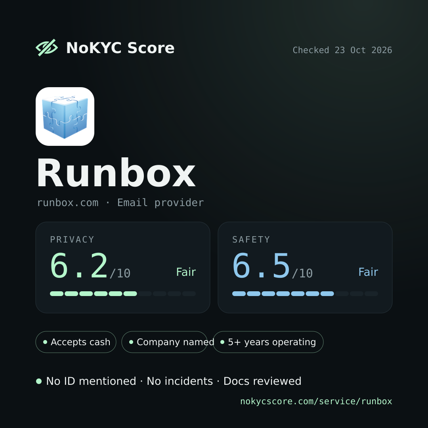Click the Fair rating in the Privacy card
This screenshot has height=428, width=428.
pos(186,272)
